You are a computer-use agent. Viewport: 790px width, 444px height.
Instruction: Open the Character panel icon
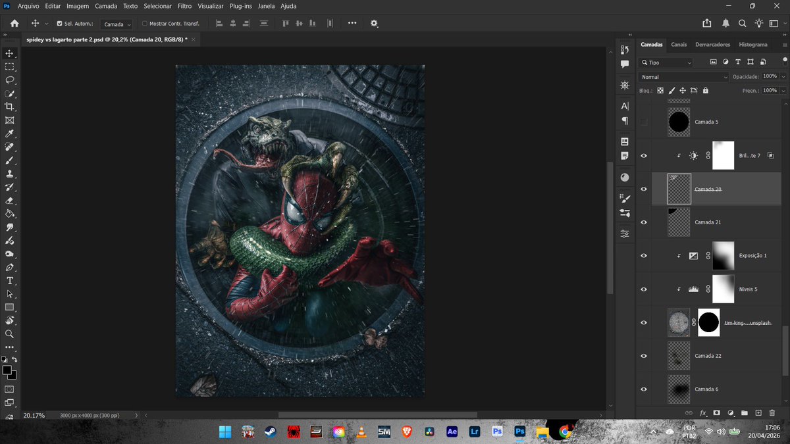pos(625,106)
